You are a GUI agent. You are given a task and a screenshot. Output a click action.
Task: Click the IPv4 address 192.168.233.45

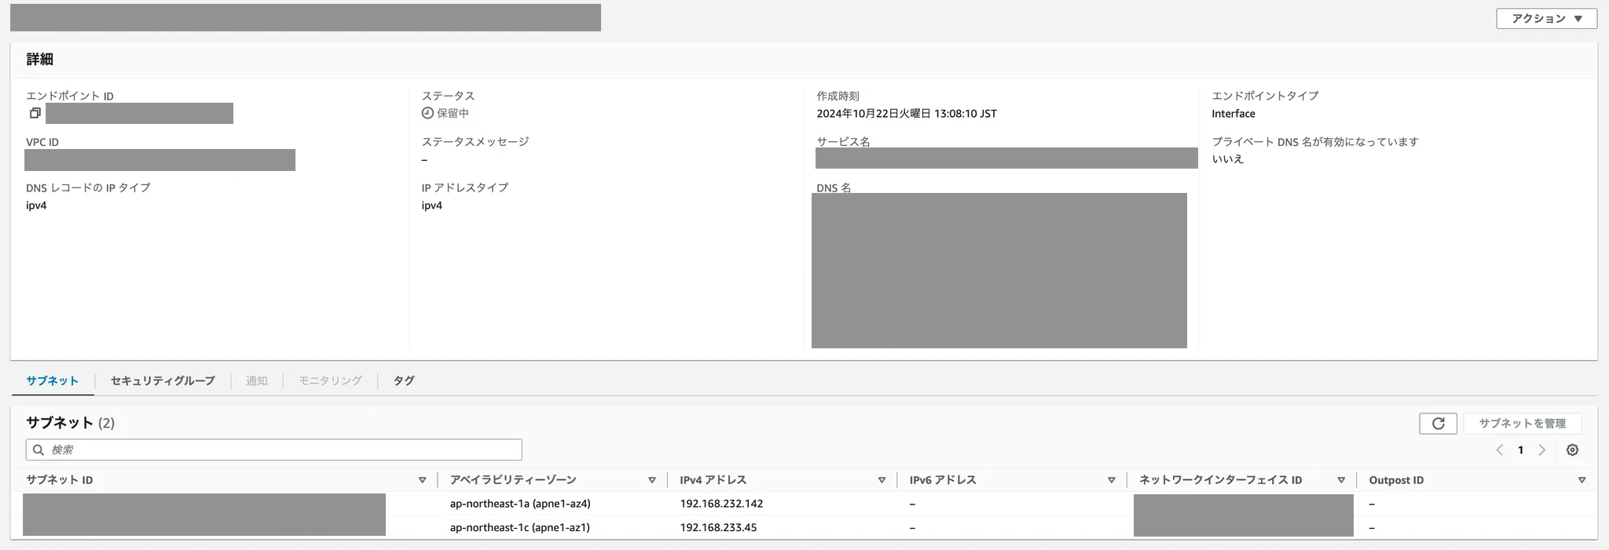click(x=718, y=527)
